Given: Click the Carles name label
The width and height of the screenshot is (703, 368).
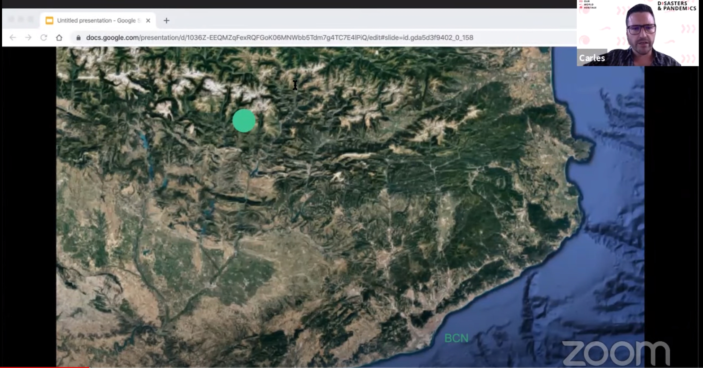Looking at the screenshot, I should point(592,58).
